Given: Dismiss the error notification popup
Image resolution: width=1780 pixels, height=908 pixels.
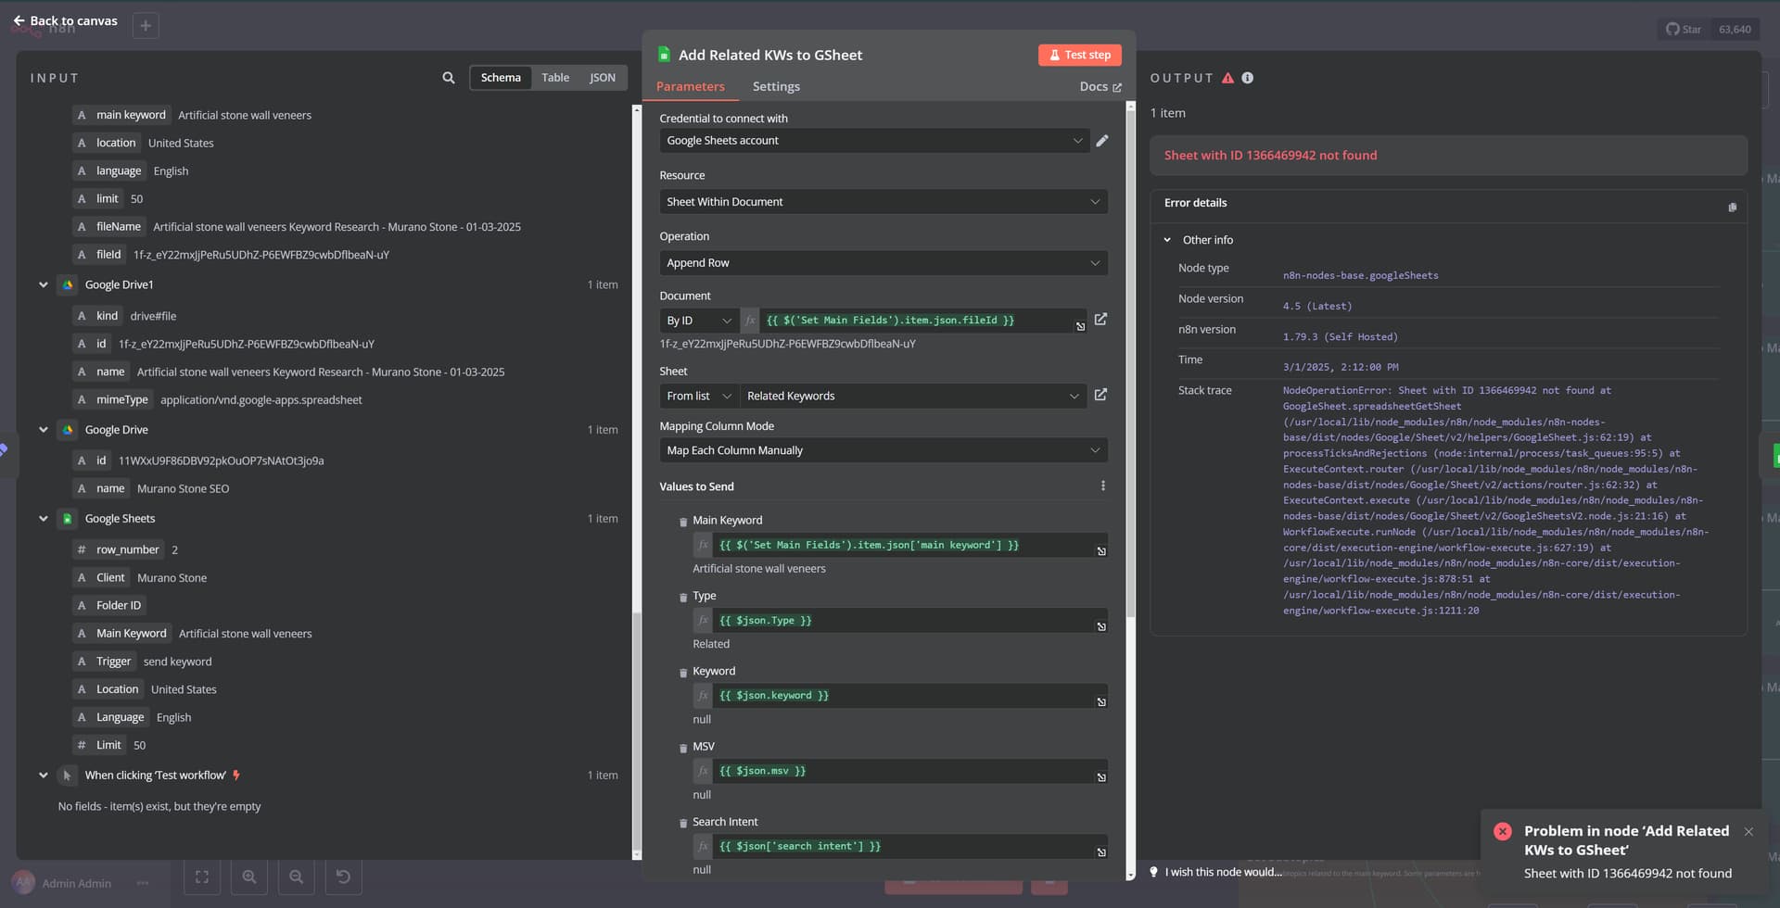Looking at the screenshot, I should [1749, 831].
